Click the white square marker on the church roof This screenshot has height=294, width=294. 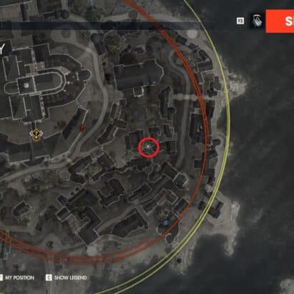click(26, 84)
